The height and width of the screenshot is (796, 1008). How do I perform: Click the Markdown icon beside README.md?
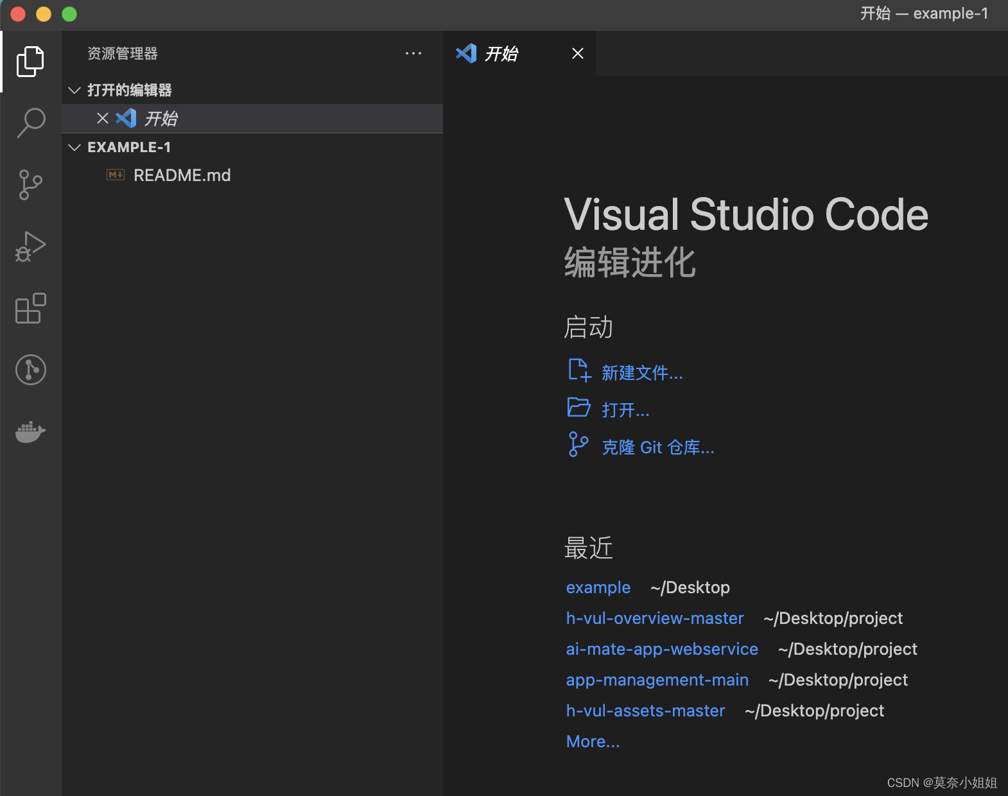pyautogui.click(x=116, y=175)
